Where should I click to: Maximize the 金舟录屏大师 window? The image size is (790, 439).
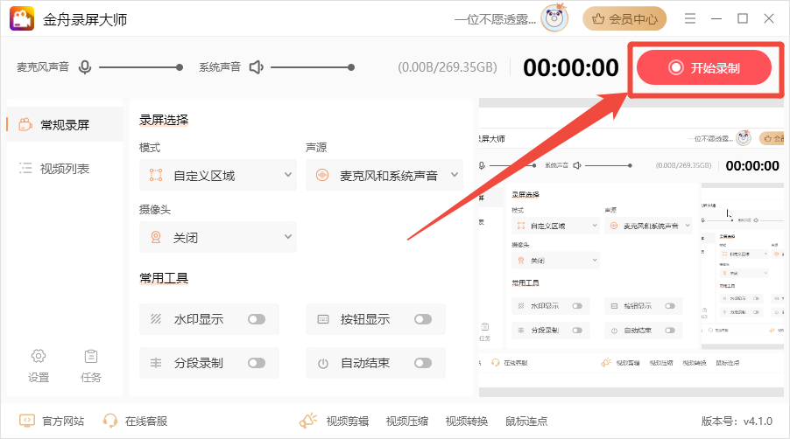point(742,18)
